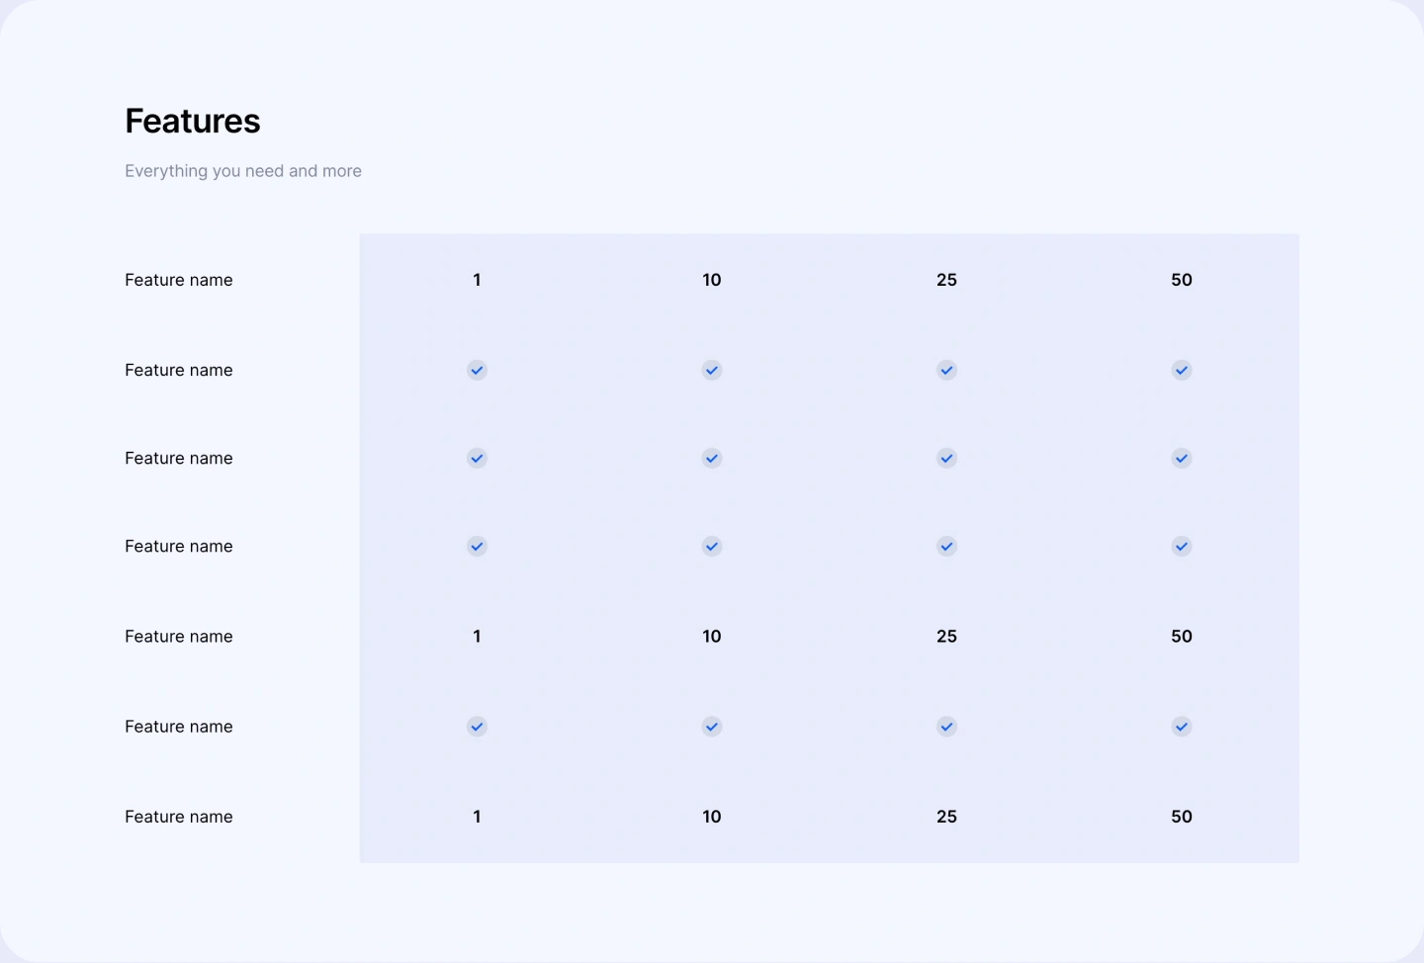Toggle third-row checkmark under the 50 column
Screen dimensions: 1424x963
click(1182, 458)
